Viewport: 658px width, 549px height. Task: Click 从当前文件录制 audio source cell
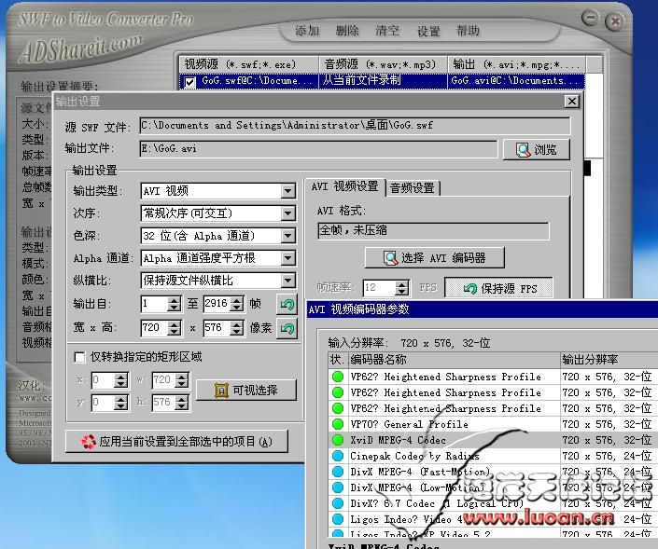[x=384, y=80]
